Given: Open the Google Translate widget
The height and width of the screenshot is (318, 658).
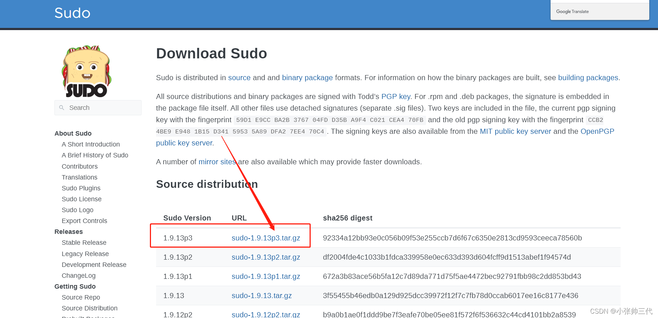Looking at the screenshot, I should [x=600, y=11].
